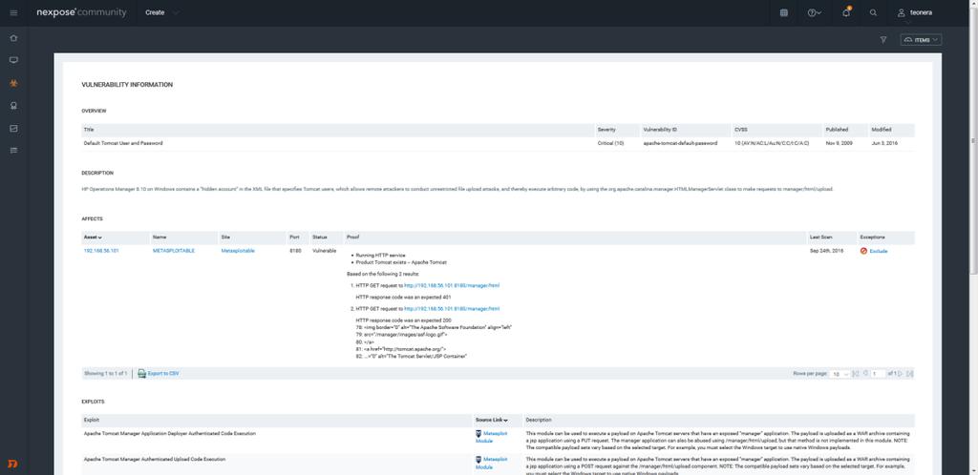Open the notifications bell
The height and width of the screenshot is (475, 978).
click(x=846, y=11)
